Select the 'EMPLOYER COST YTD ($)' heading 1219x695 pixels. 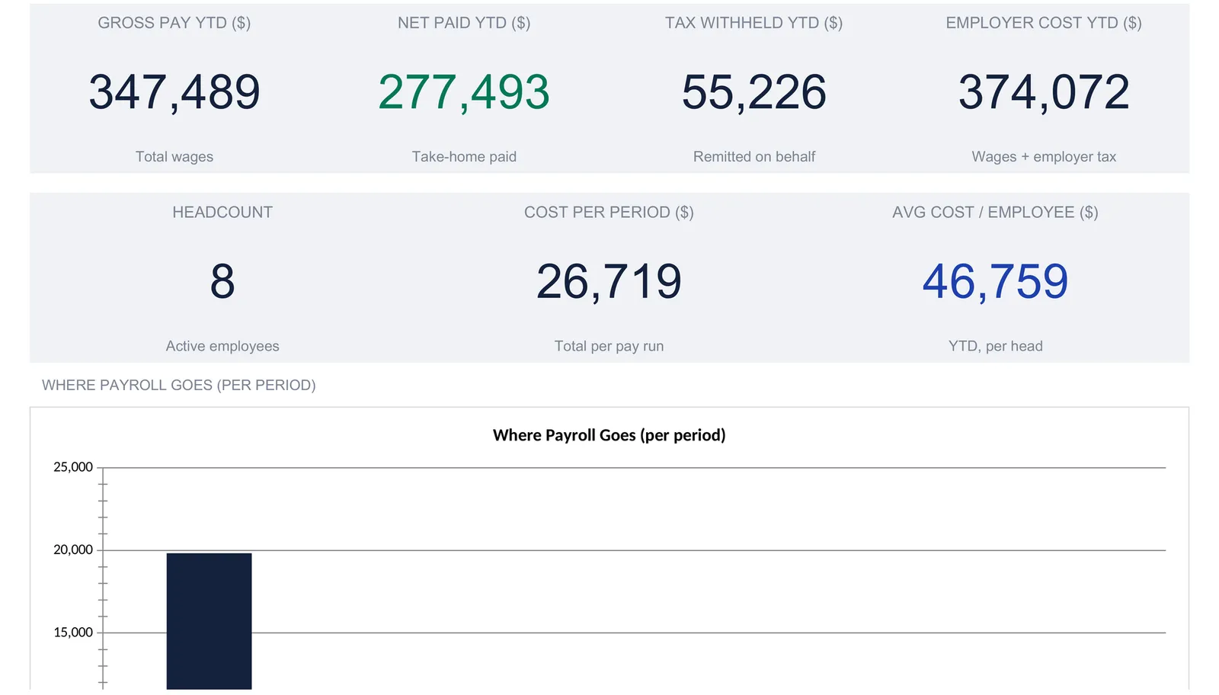click(1044, 23)
